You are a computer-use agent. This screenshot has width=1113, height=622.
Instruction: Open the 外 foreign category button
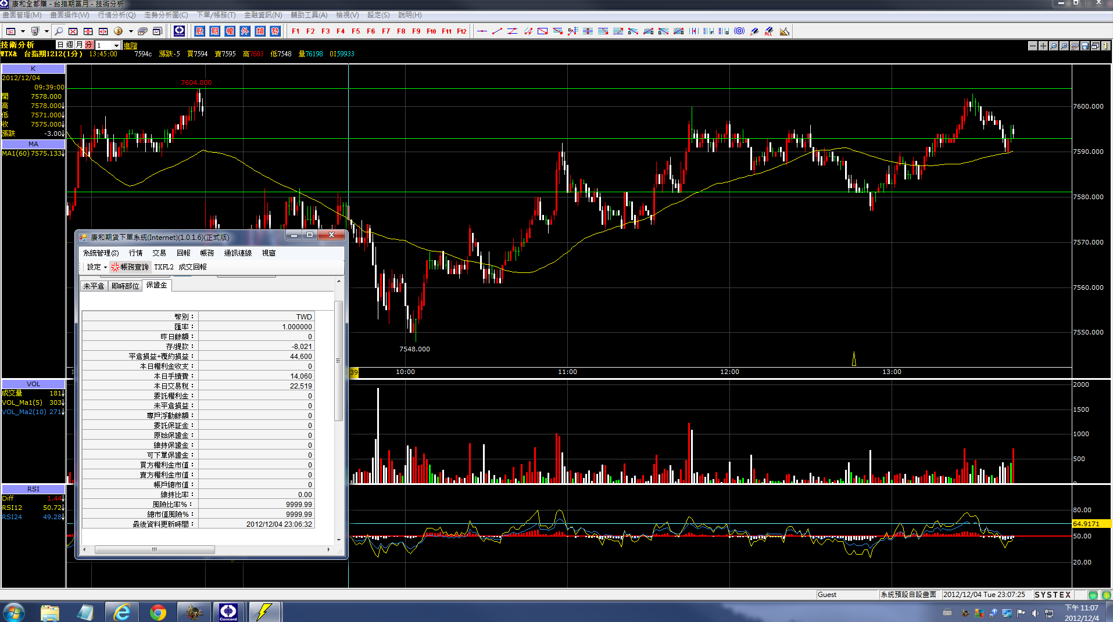[245, 31]
